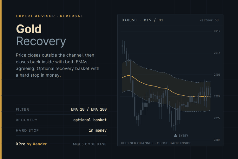Click the Recovery subtitle text
The height and width of the screenshot is (159, 238).
(x=41, y=41)
